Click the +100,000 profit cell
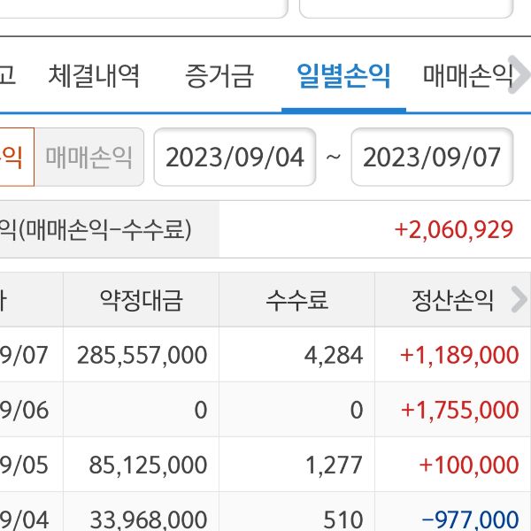 click(x=469, y=465)
